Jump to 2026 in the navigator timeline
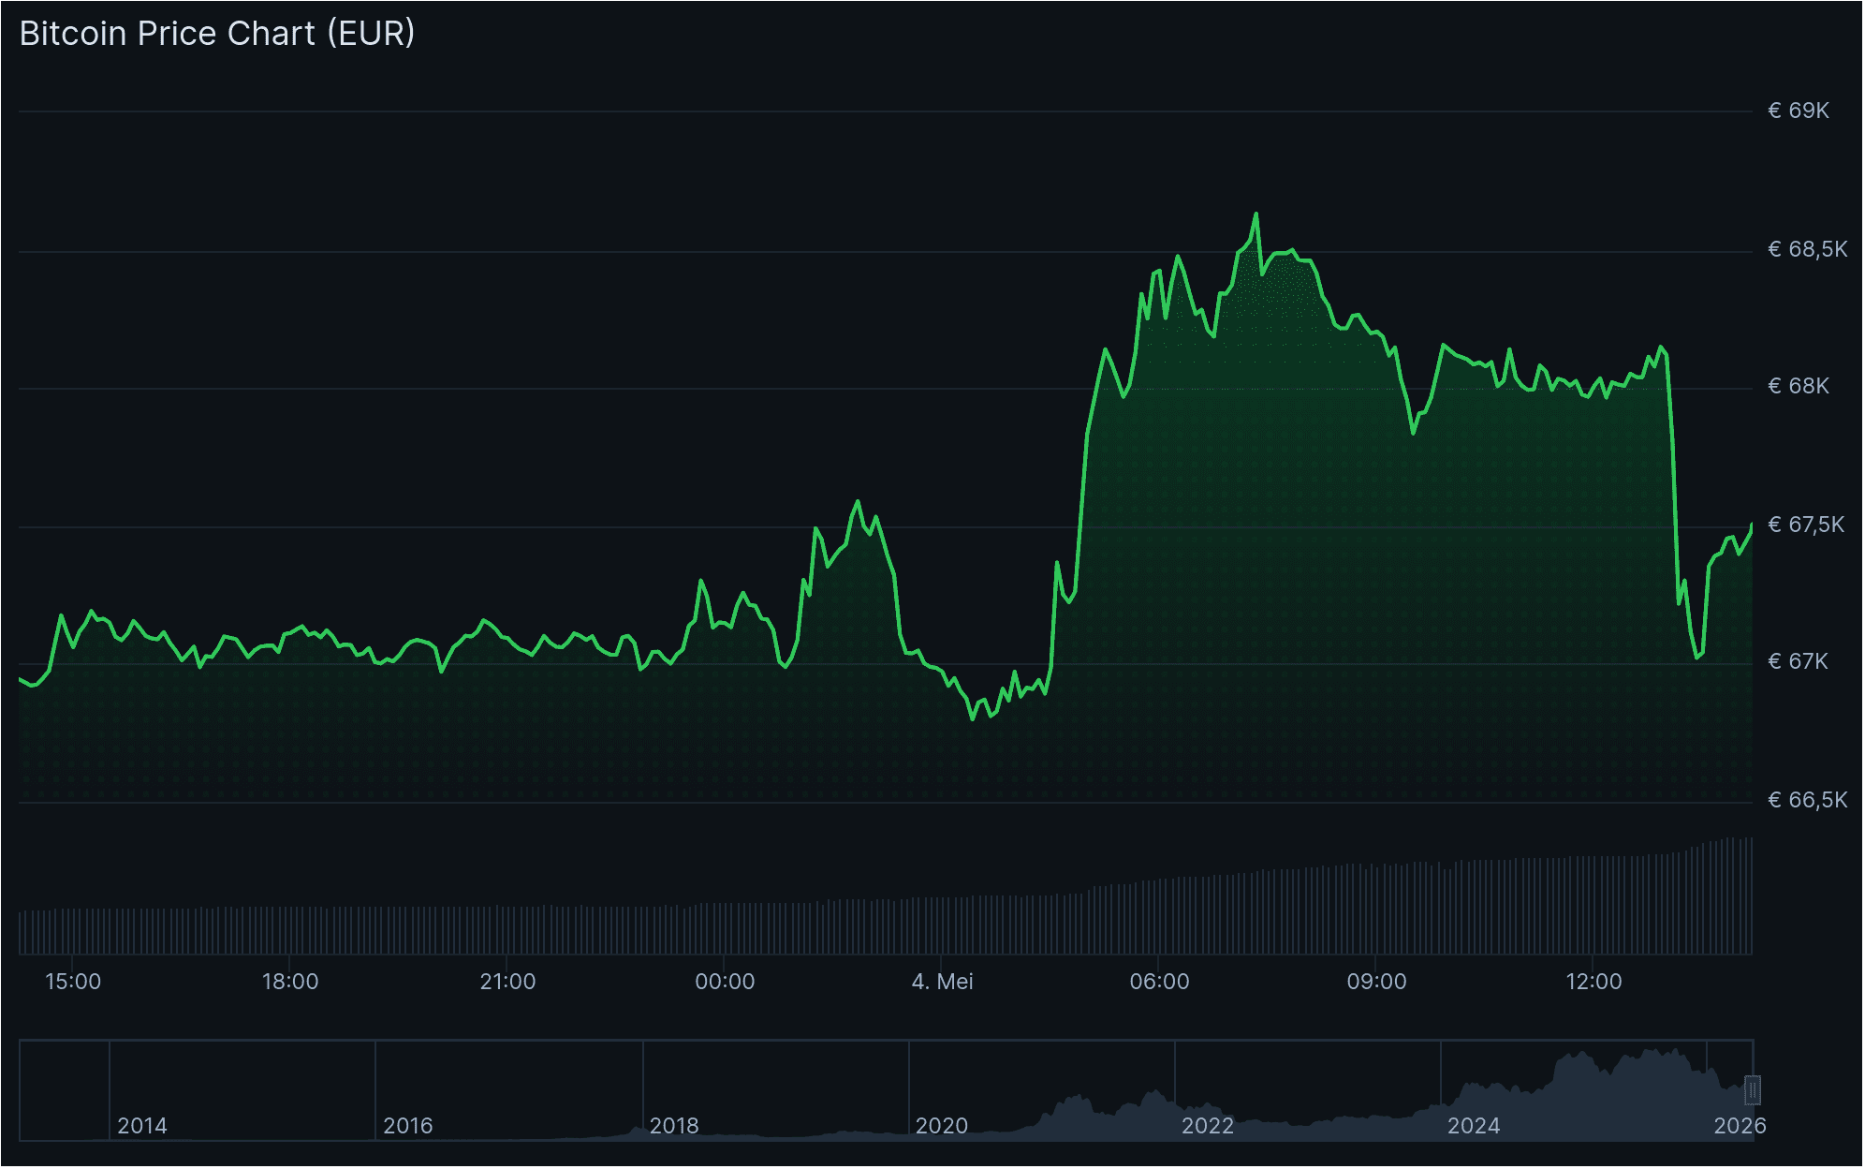Screen dimensions: 1865x1169 pyautogui.click(x=1740, y=1126)
